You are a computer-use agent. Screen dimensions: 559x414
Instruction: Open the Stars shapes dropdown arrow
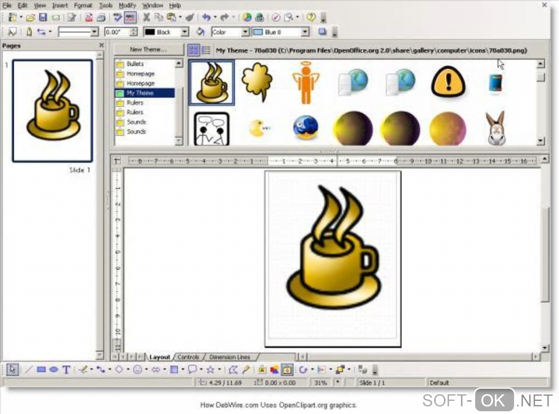(219, 370)
